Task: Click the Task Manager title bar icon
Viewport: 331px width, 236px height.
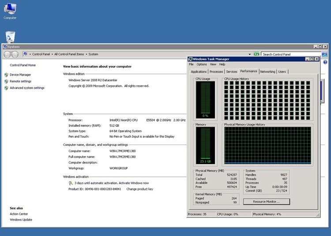Action: (x=190, y=59)
